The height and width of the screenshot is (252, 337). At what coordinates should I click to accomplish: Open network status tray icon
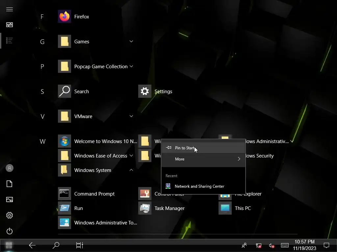(259, 245)
